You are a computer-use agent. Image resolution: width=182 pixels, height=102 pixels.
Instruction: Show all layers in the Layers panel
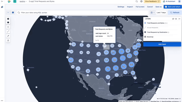[x=176, y=19]
